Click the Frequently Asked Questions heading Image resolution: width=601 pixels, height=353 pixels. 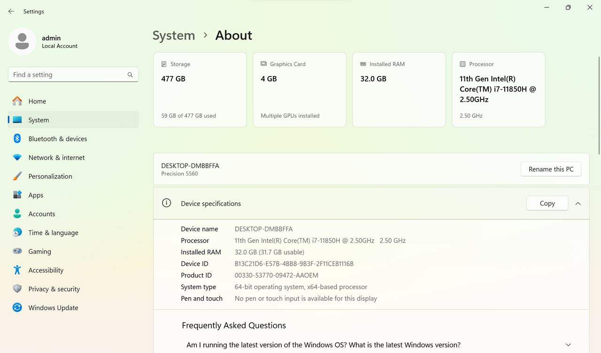point(234,325)
